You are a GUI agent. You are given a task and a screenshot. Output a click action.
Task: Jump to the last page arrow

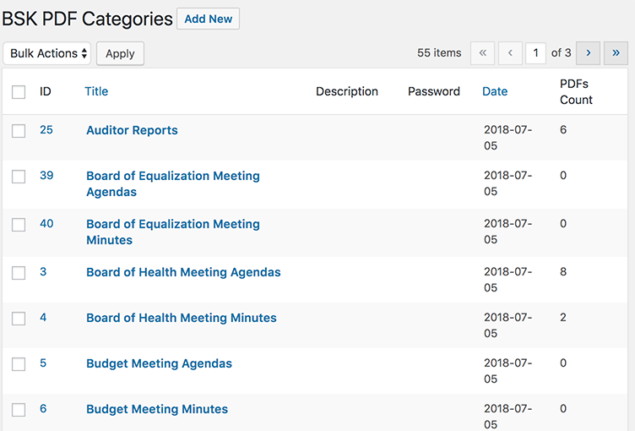pos(616,53)
